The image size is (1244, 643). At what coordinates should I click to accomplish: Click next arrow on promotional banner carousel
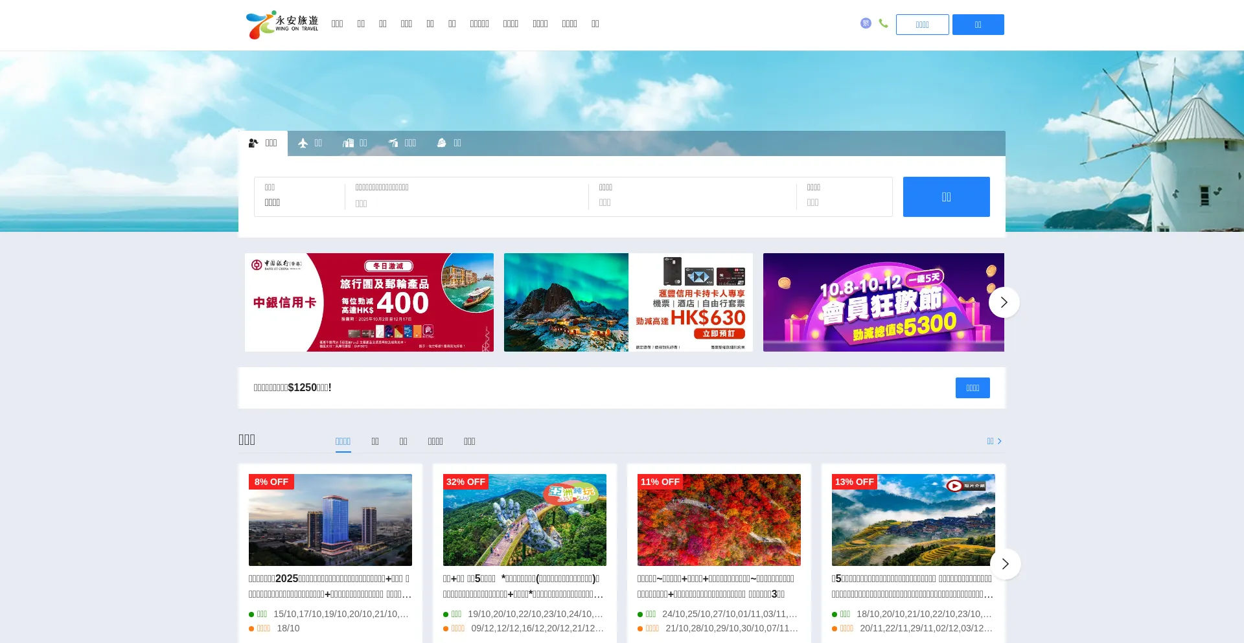[x=1004, y=302]
